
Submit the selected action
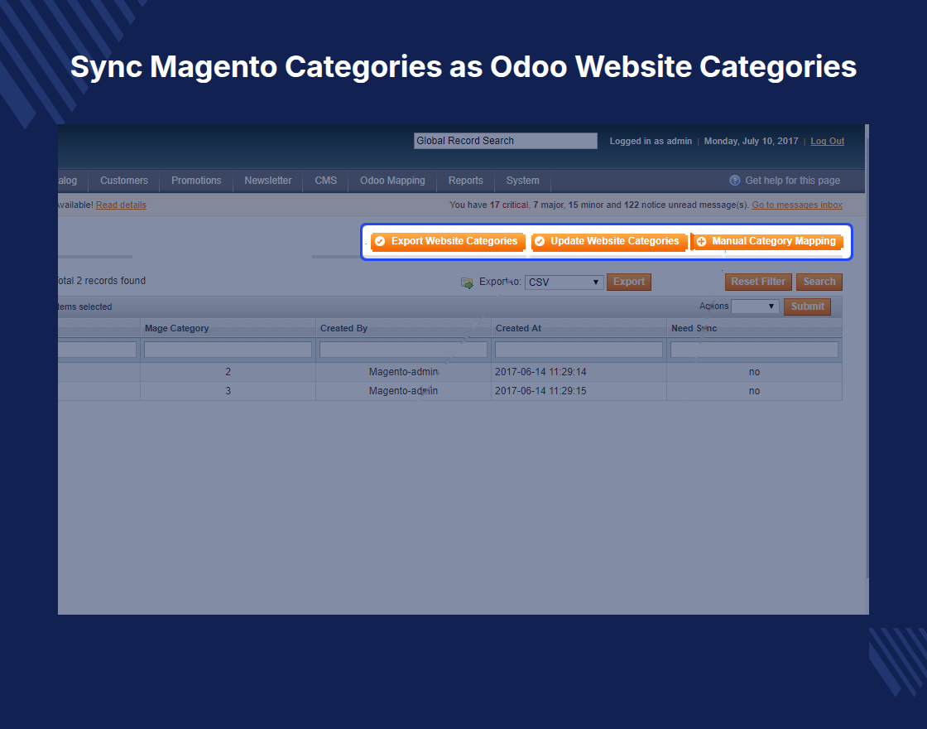807,307
